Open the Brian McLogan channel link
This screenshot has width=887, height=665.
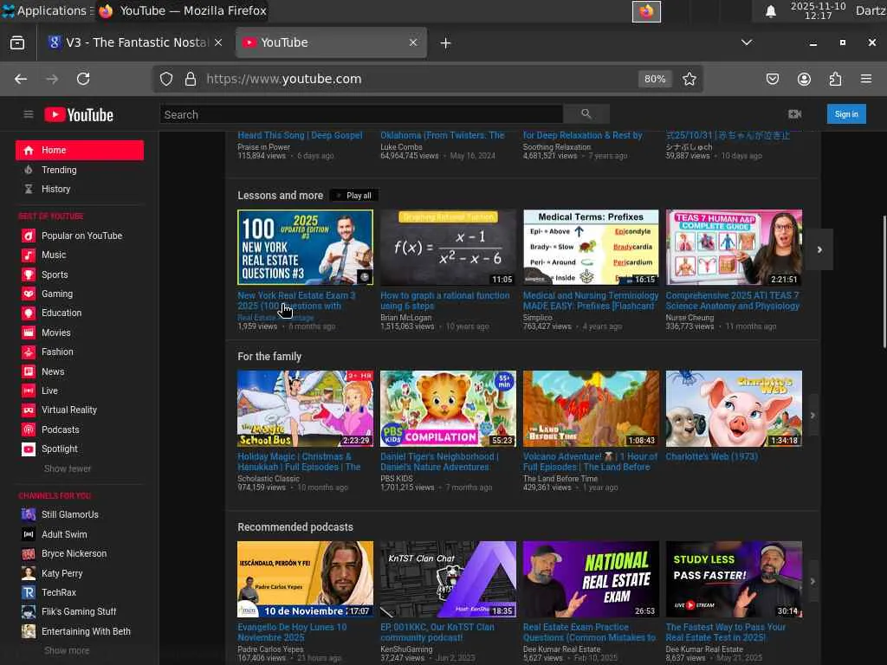tap(405, 318)
